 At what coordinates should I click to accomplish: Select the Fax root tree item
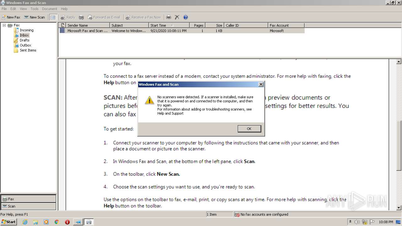pyautogui.click(x=17, y=25)
